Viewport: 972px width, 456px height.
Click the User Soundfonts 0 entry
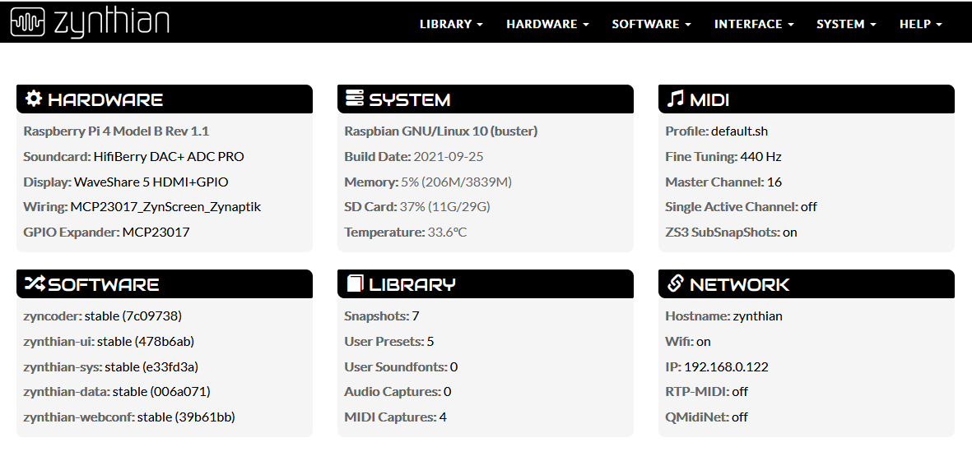[x=401, y=367]
